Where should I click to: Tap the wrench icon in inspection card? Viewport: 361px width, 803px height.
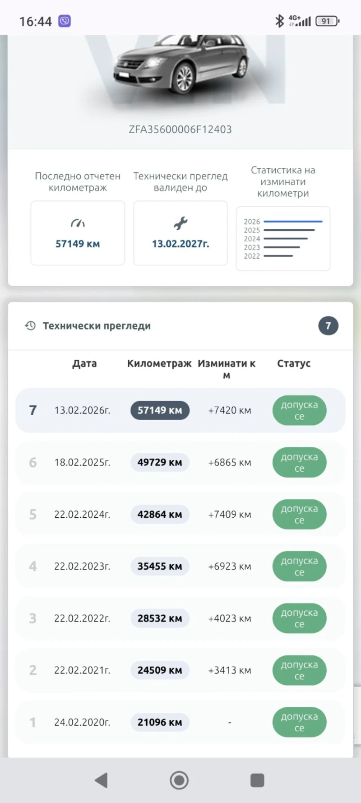point(180,223)
